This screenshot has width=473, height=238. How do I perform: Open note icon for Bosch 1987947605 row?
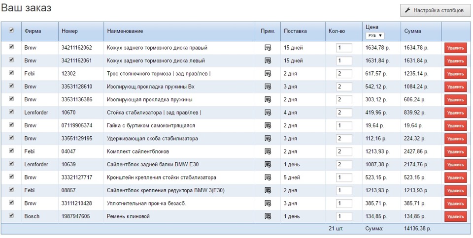[x=268, y=216]
